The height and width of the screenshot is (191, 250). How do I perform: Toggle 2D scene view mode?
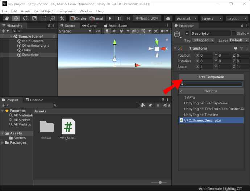97,31
